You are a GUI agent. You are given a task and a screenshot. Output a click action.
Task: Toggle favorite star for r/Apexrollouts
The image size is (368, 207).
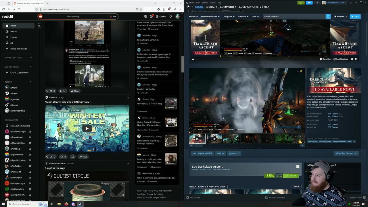click(x=30, y=154)
